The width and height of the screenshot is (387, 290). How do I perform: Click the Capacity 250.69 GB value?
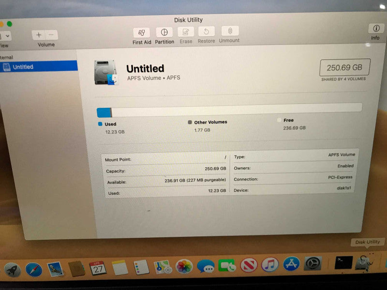click(215, 169)
